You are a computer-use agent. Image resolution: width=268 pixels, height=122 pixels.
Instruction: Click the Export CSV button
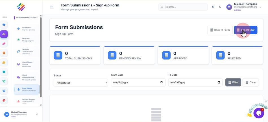[246, 30]
